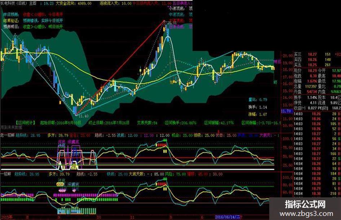Select the 连续流入天 10.00 value
The height and width of the screenshot is (220, 341).
pos(115,3)
